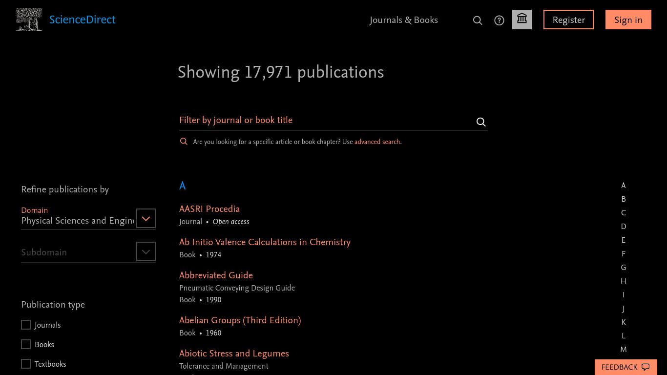Open Ab Initio Valence Calculations in Chemistry
The width and height of the screenshot is (667, 375).
click(265, 242)
